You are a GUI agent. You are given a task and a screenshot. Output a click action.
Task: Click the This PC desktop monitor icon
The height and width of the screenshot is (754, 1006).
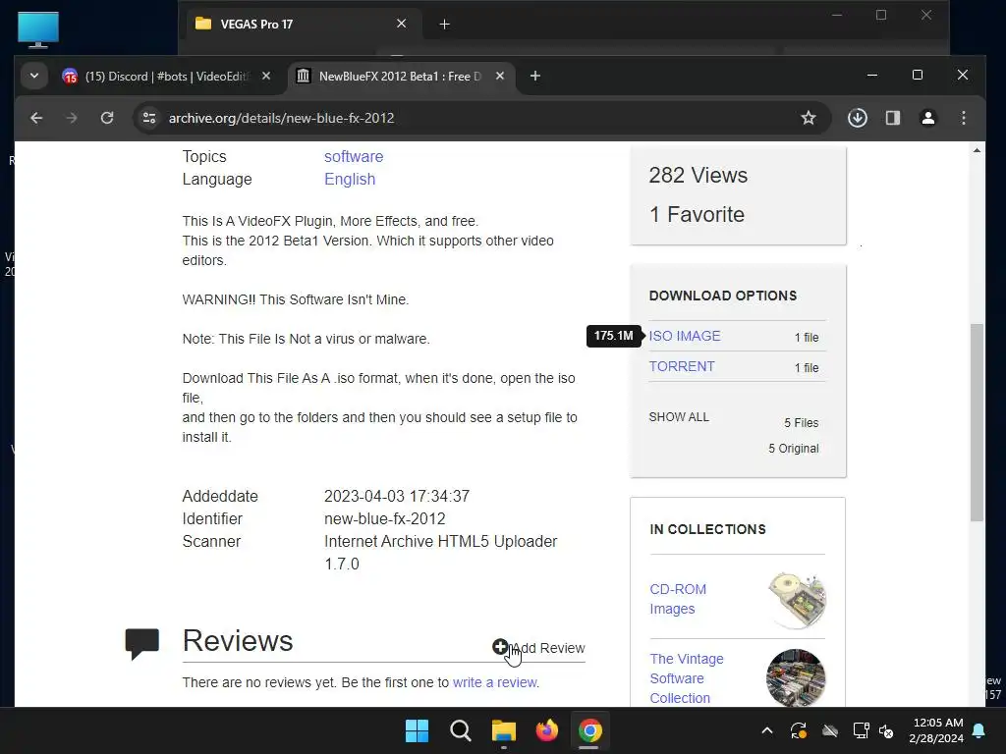click(x=38, y=29)
